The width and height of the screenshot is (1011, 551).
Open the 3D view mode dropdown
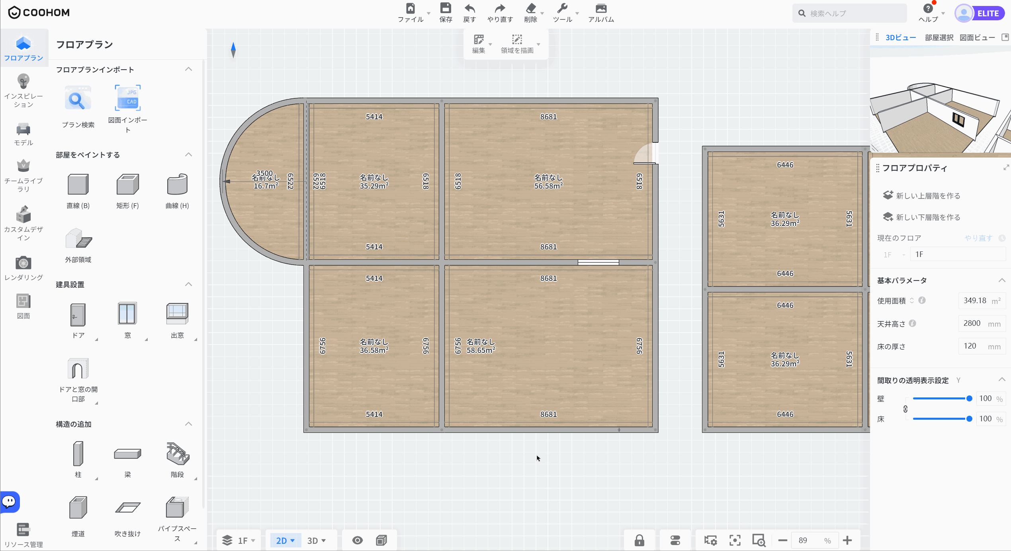(x=317, y=540)
